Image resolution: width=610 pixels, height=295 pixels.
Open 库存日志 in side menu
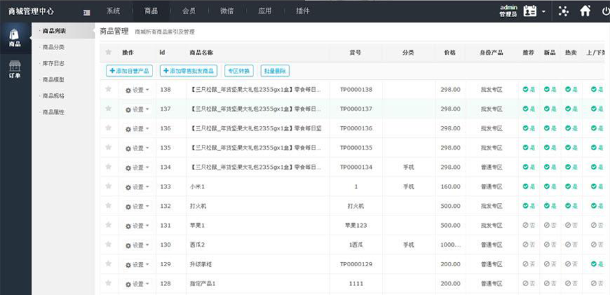click(54, 63)
